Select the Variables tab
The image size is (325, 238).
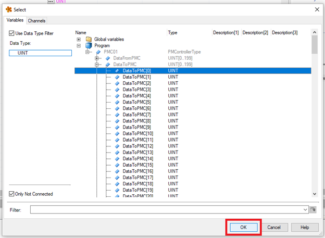point(15,20)
